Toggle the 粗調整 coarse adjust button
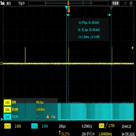 pos(116,3)
